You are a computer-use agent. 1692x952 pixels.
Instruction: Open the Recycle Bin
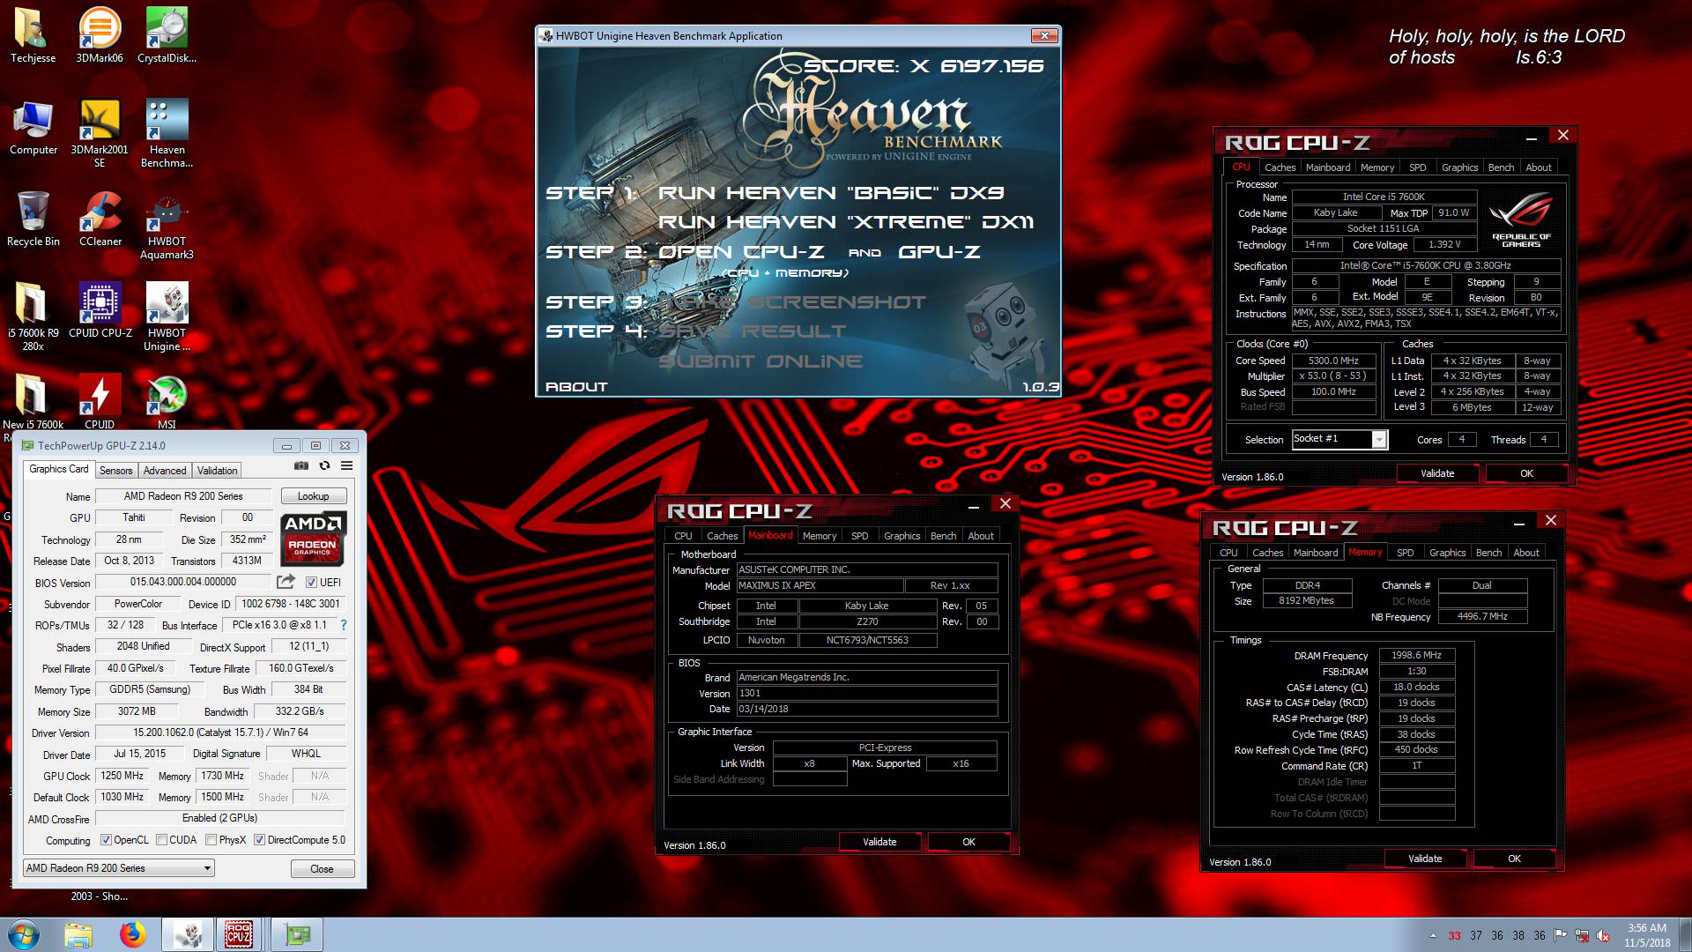pyautogui.click(x=33, y=219)
